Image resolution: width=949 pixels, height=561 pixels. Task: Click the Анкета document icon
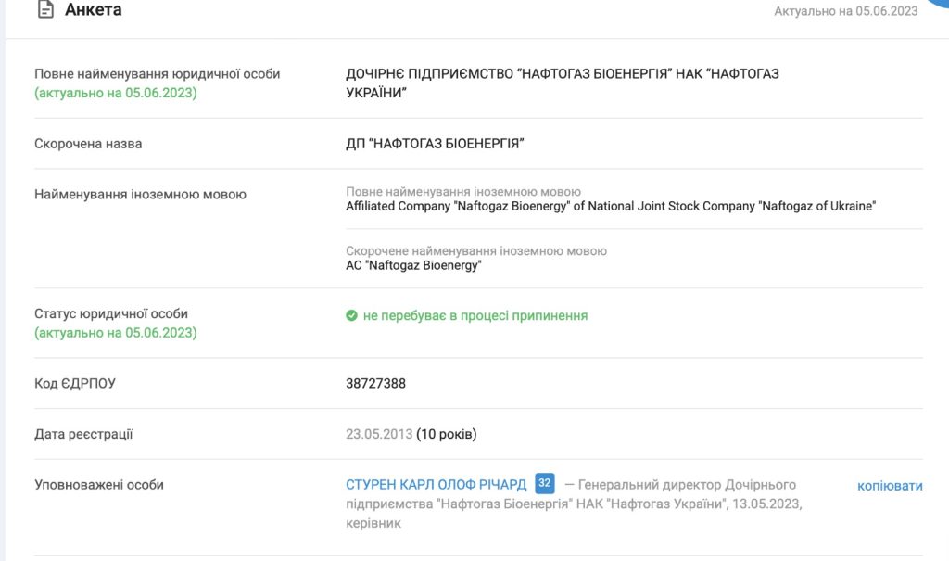(x=44, y=11)
